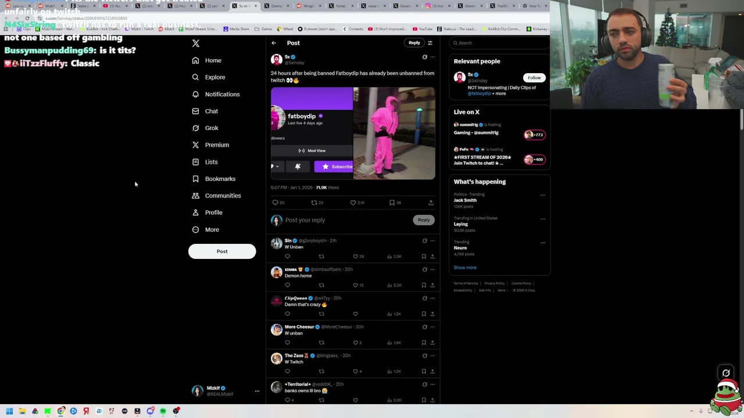Click the Terms of Service footer link

466,283
